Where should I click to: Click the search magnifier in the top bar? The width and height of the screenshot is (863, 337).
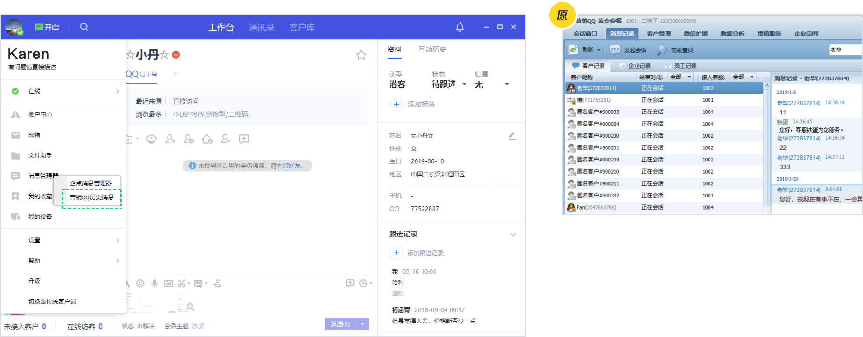[x=84, y=27]
